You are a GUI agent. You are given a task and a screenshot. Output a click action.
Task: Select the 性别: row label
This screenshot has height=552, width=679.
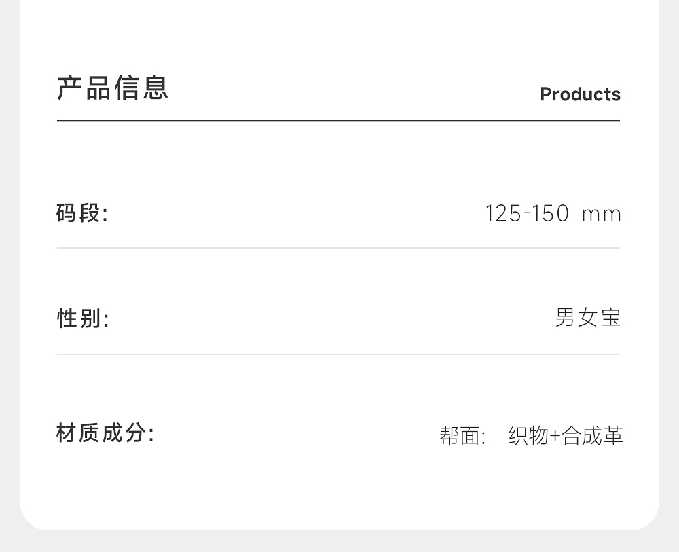83,318
